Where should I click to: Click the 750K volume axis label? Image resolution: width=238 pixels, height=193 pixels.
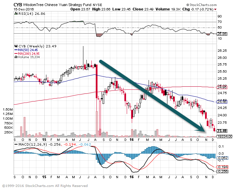point(8,123)
